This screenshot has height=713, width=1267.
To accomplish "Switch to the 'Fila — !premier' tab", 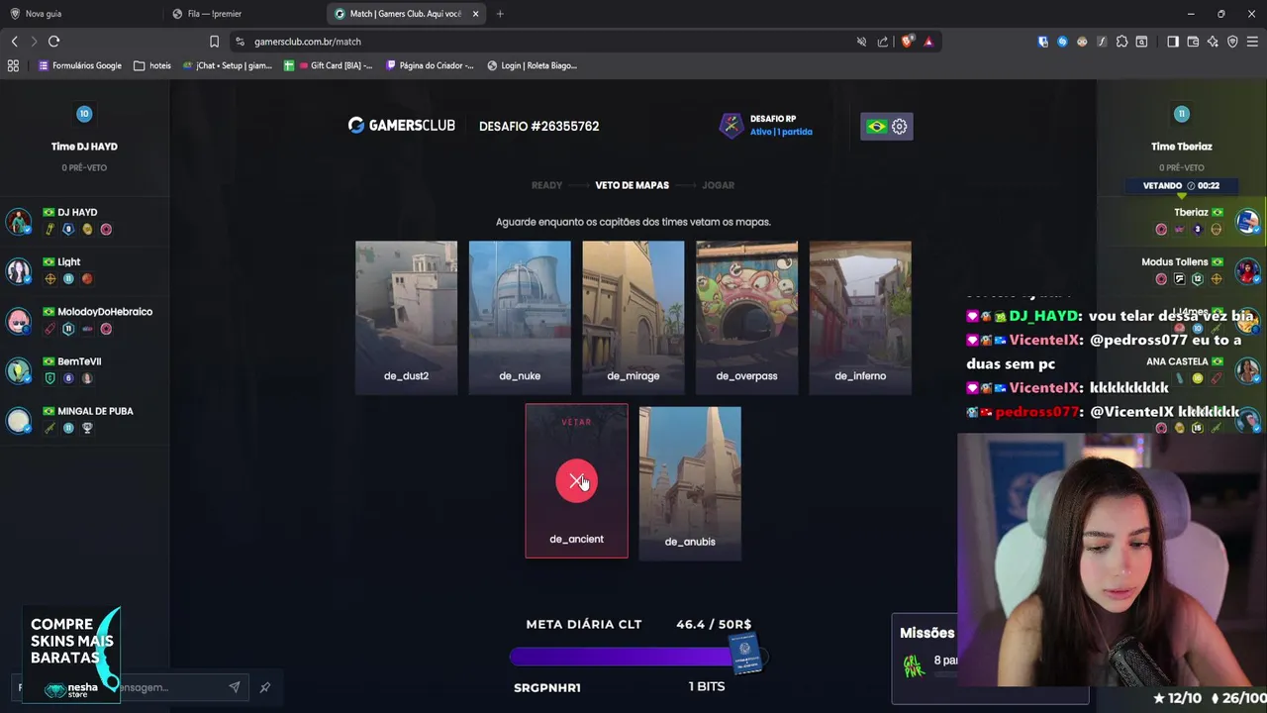I will pyautogui.click(x=244, y=14).
